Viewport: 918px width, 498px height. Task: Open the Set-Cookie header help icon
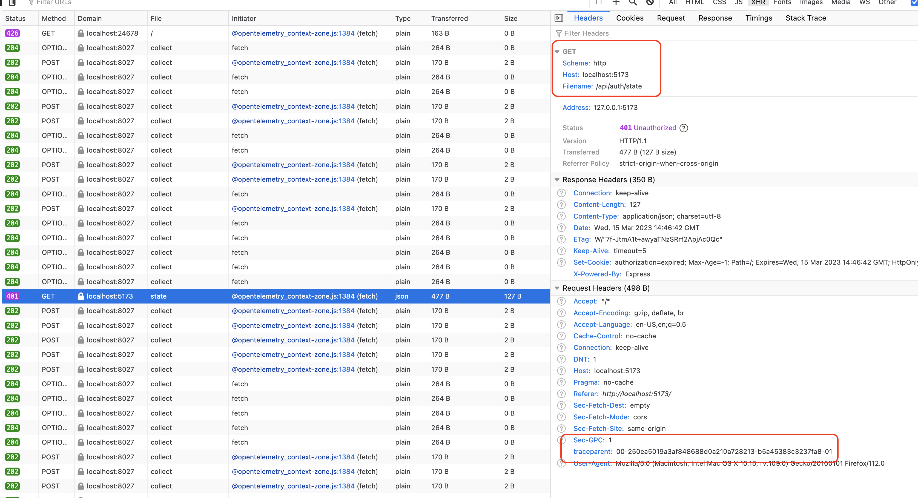561,262
